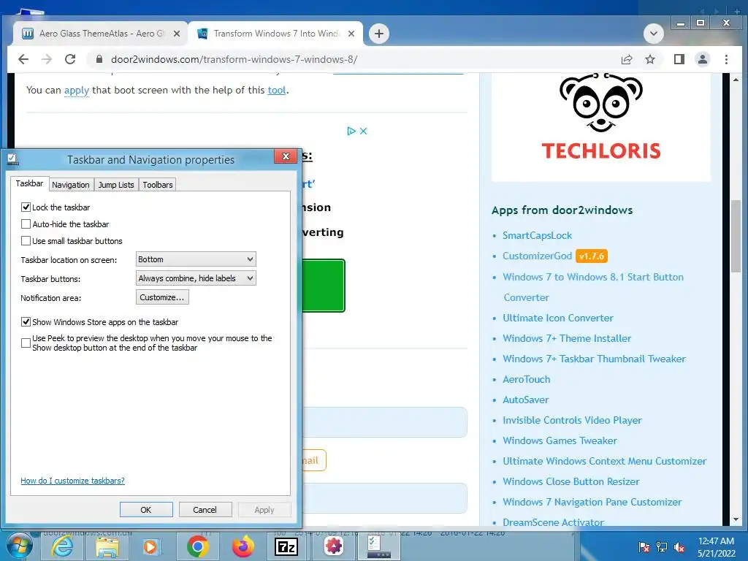748x561 pixels.
Task: Enable Auto-hide the taskbar
Action: click(26, 224)
